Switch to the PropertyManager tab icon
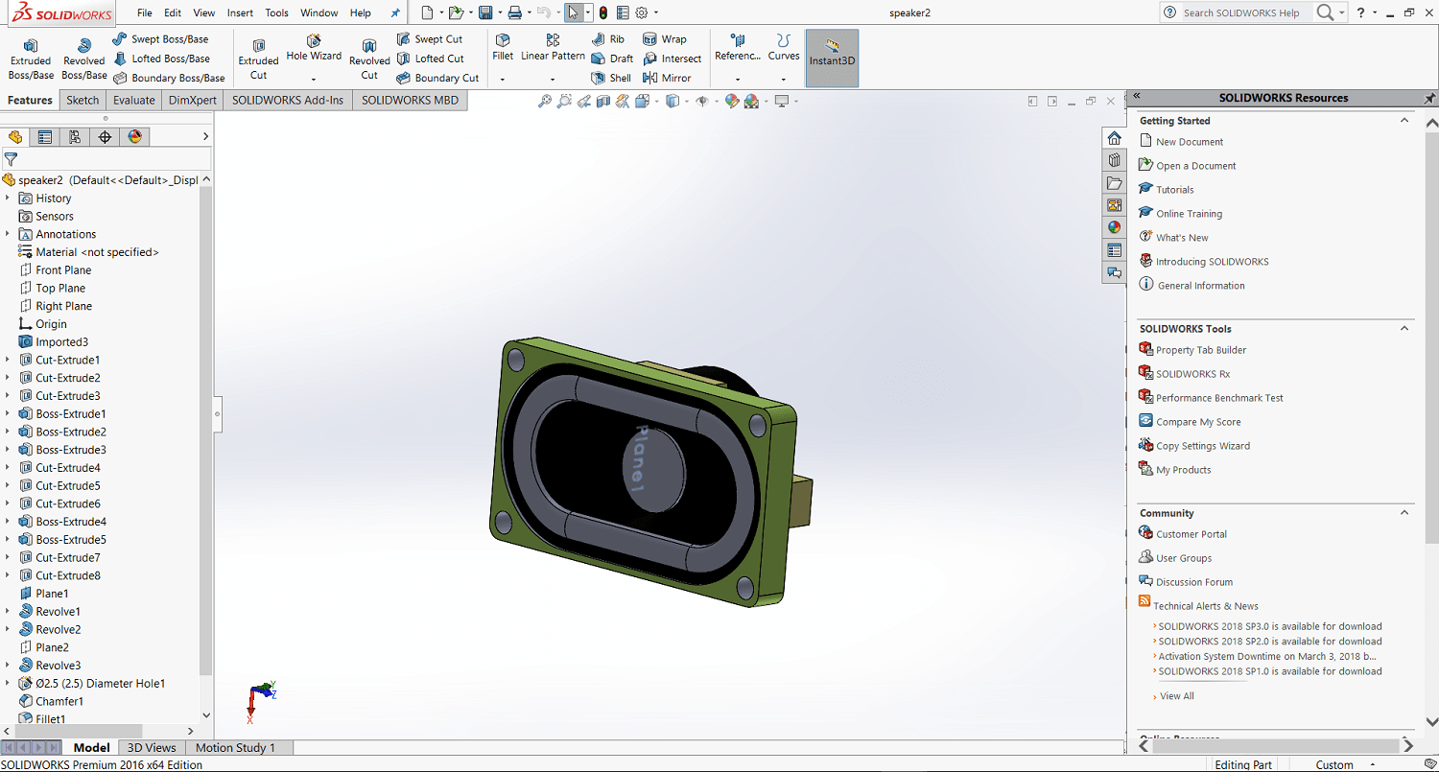The height and width of the screenshot is (772, 1439). point(45,137)
